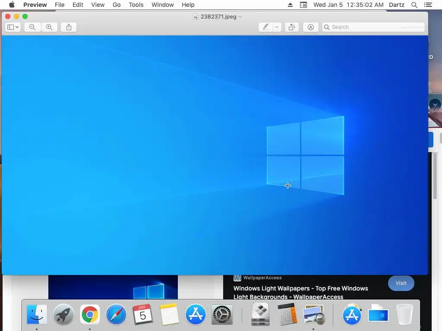Open Safari from the Dock
The image size is (442, 331).
(x=116, y=314)
